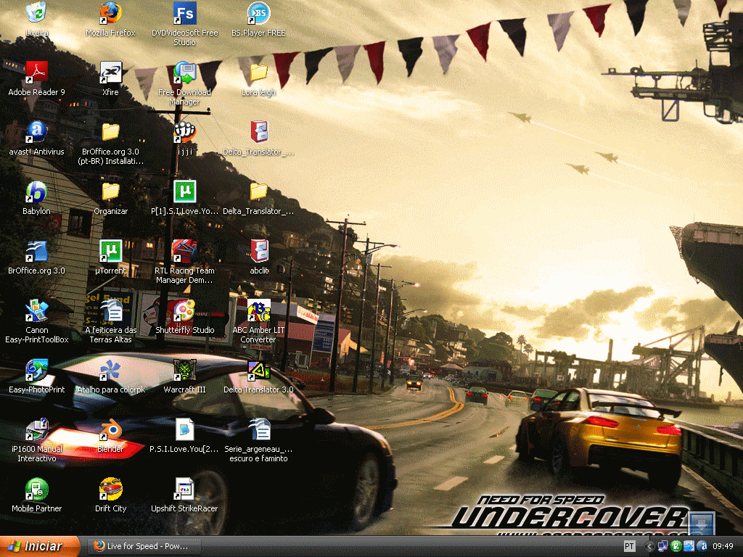
Task: Launch Drift City game
Action: point(110,489)
